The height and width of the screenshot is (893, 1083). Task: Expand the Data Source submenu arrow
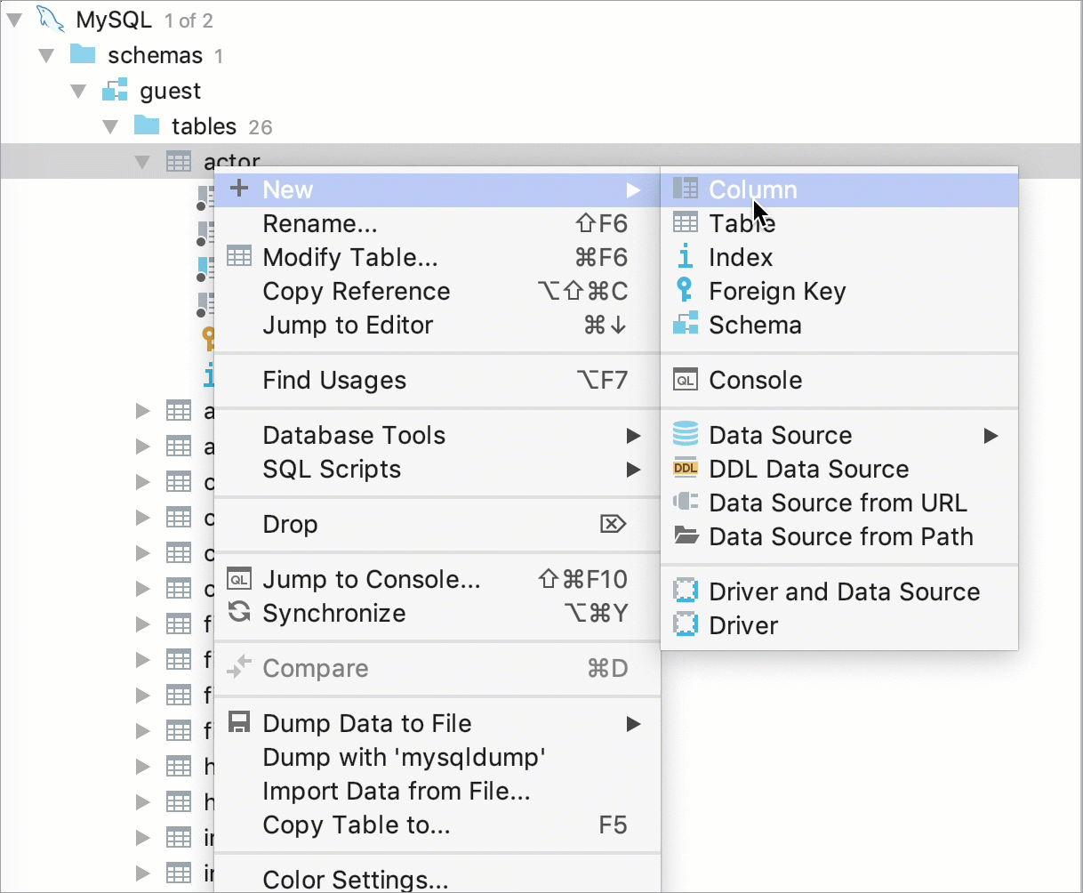(991, 436)
